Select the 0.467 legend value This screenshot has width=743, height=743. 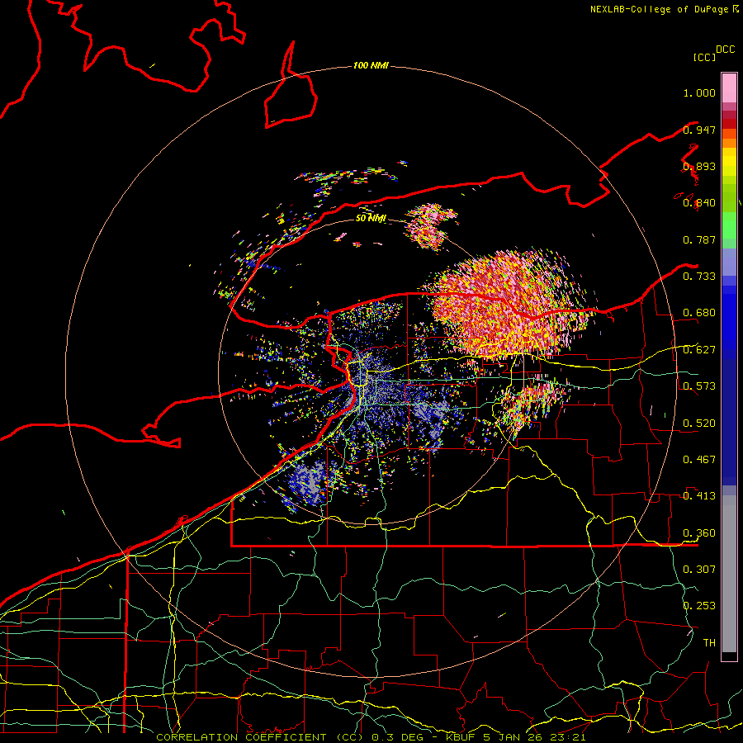click(699, 460)
